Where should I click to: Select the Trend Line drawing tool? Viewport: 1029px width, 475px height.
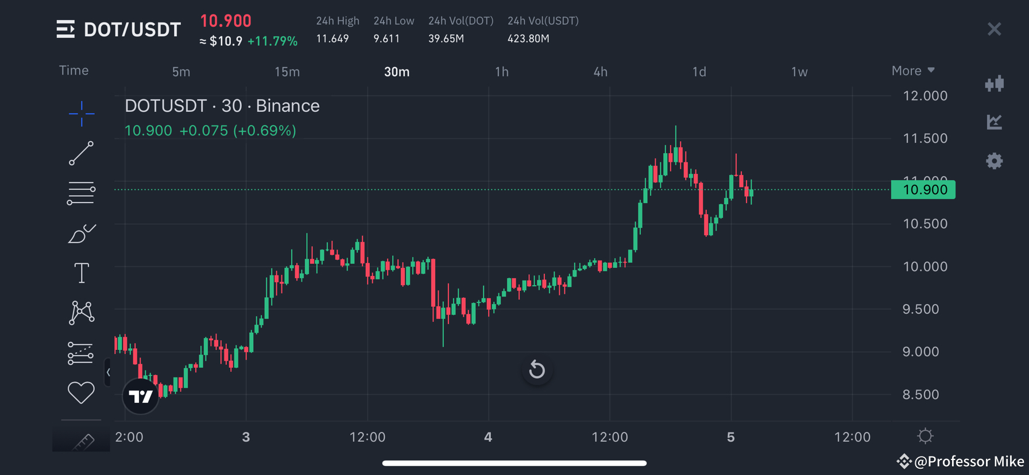point(81,154)
